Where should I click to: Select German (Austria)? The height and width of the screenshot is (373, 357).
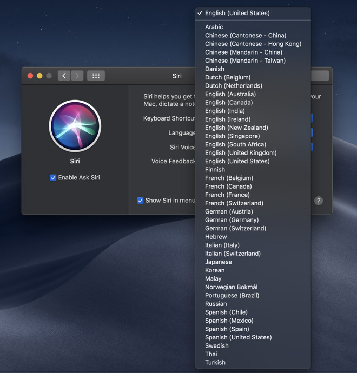253,211
